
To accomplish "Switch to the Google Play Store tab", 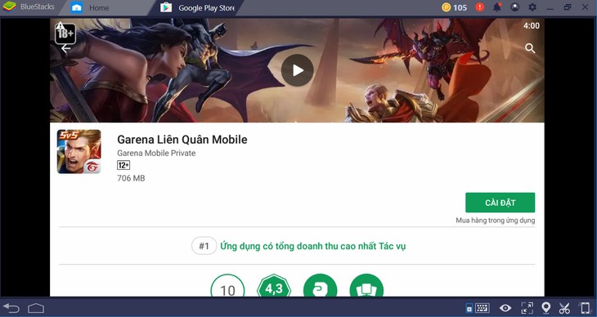I will (198, 7).
